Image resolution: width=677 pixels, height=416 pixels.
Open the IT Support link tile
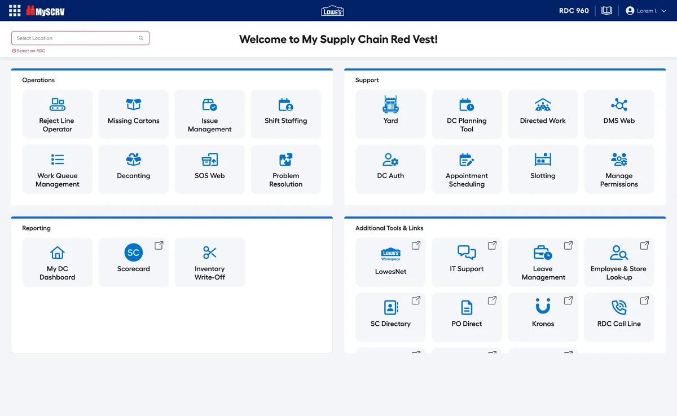(467, 262)
